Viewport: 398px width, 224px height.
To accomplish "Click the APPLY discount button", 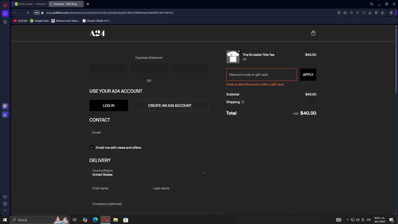I will (x=308, y=75).
